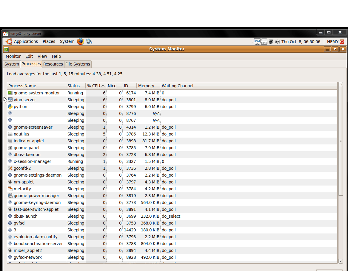Click the vertical scrollbar thumb

(x=341, y=141)
